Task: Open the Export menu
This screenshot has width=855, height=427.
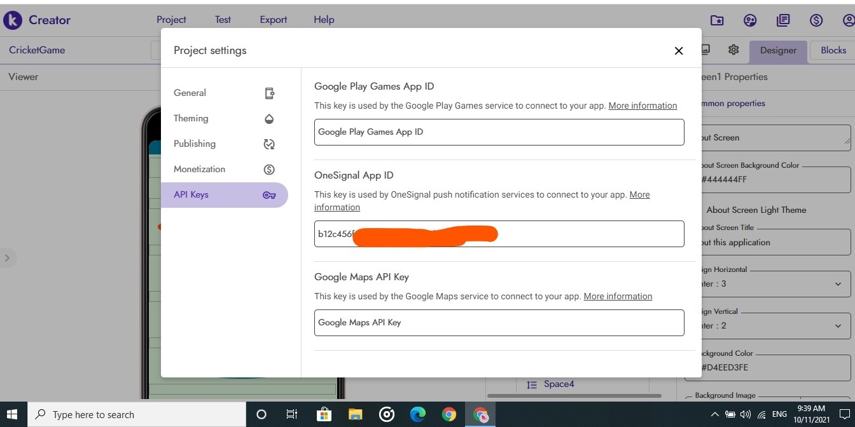Action: click(274, 20)
